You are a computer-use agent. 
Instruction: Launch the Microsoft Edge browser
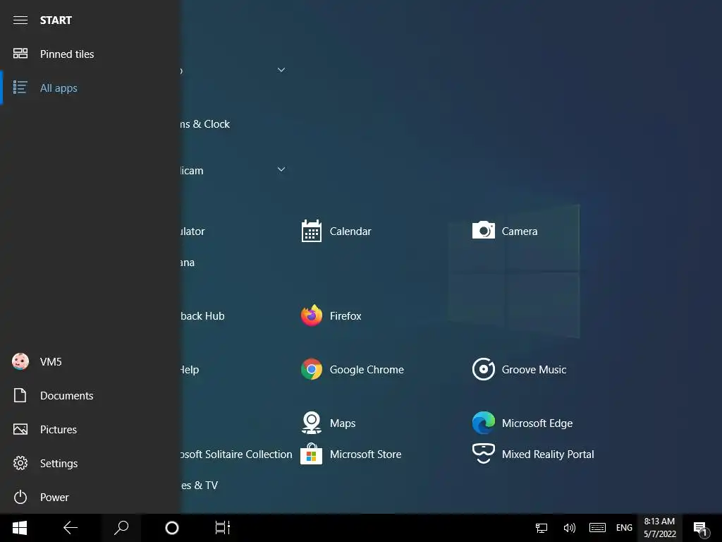[522, 423]
